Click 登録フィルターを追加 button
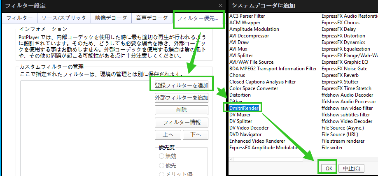Viewport: 378px width, 176px height. [182, 85]
